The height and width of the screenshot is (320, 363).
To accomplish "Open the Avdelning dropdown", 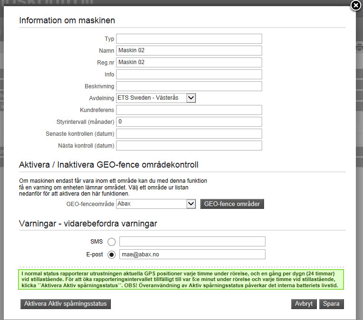I will click(156, 98).
